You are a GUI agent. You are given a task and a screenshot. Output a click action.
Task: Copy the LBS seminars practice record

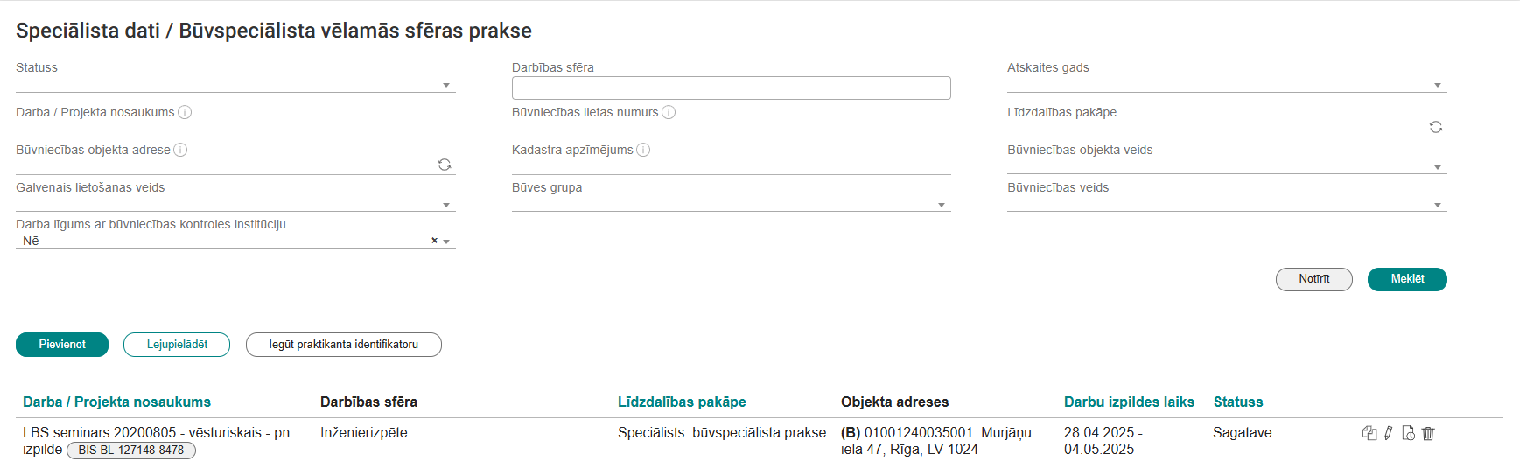[x=1369, y=433]
